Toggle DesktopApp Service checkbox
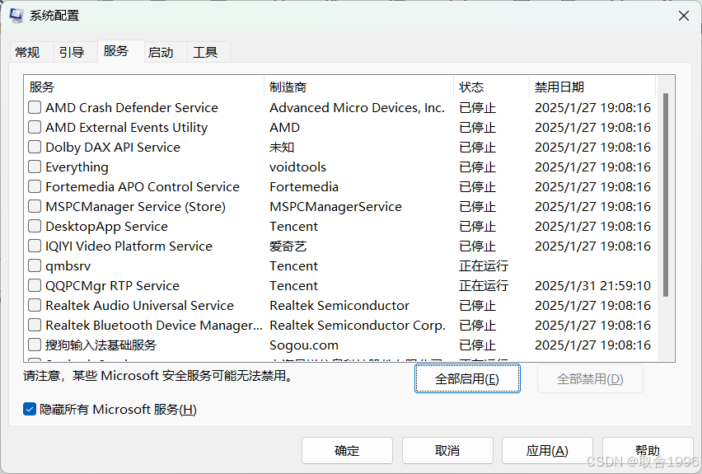 pos(35,226)
